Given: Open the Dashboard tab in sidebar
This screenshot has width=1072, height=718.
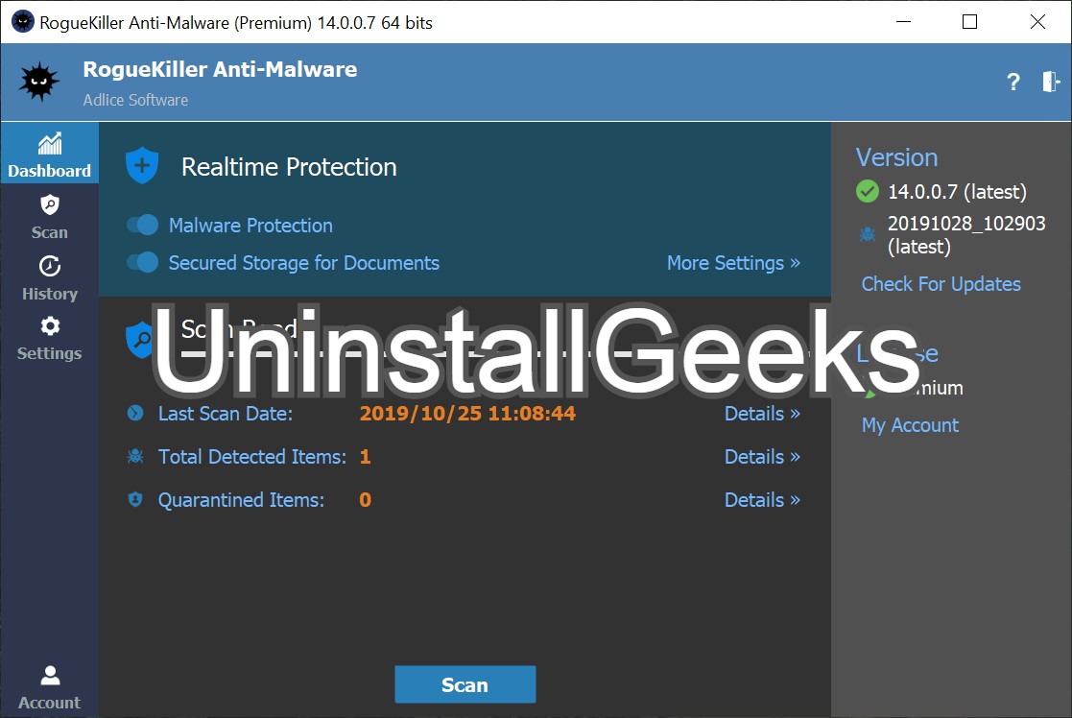Looking at the screenshot, I should coord(49,154).
